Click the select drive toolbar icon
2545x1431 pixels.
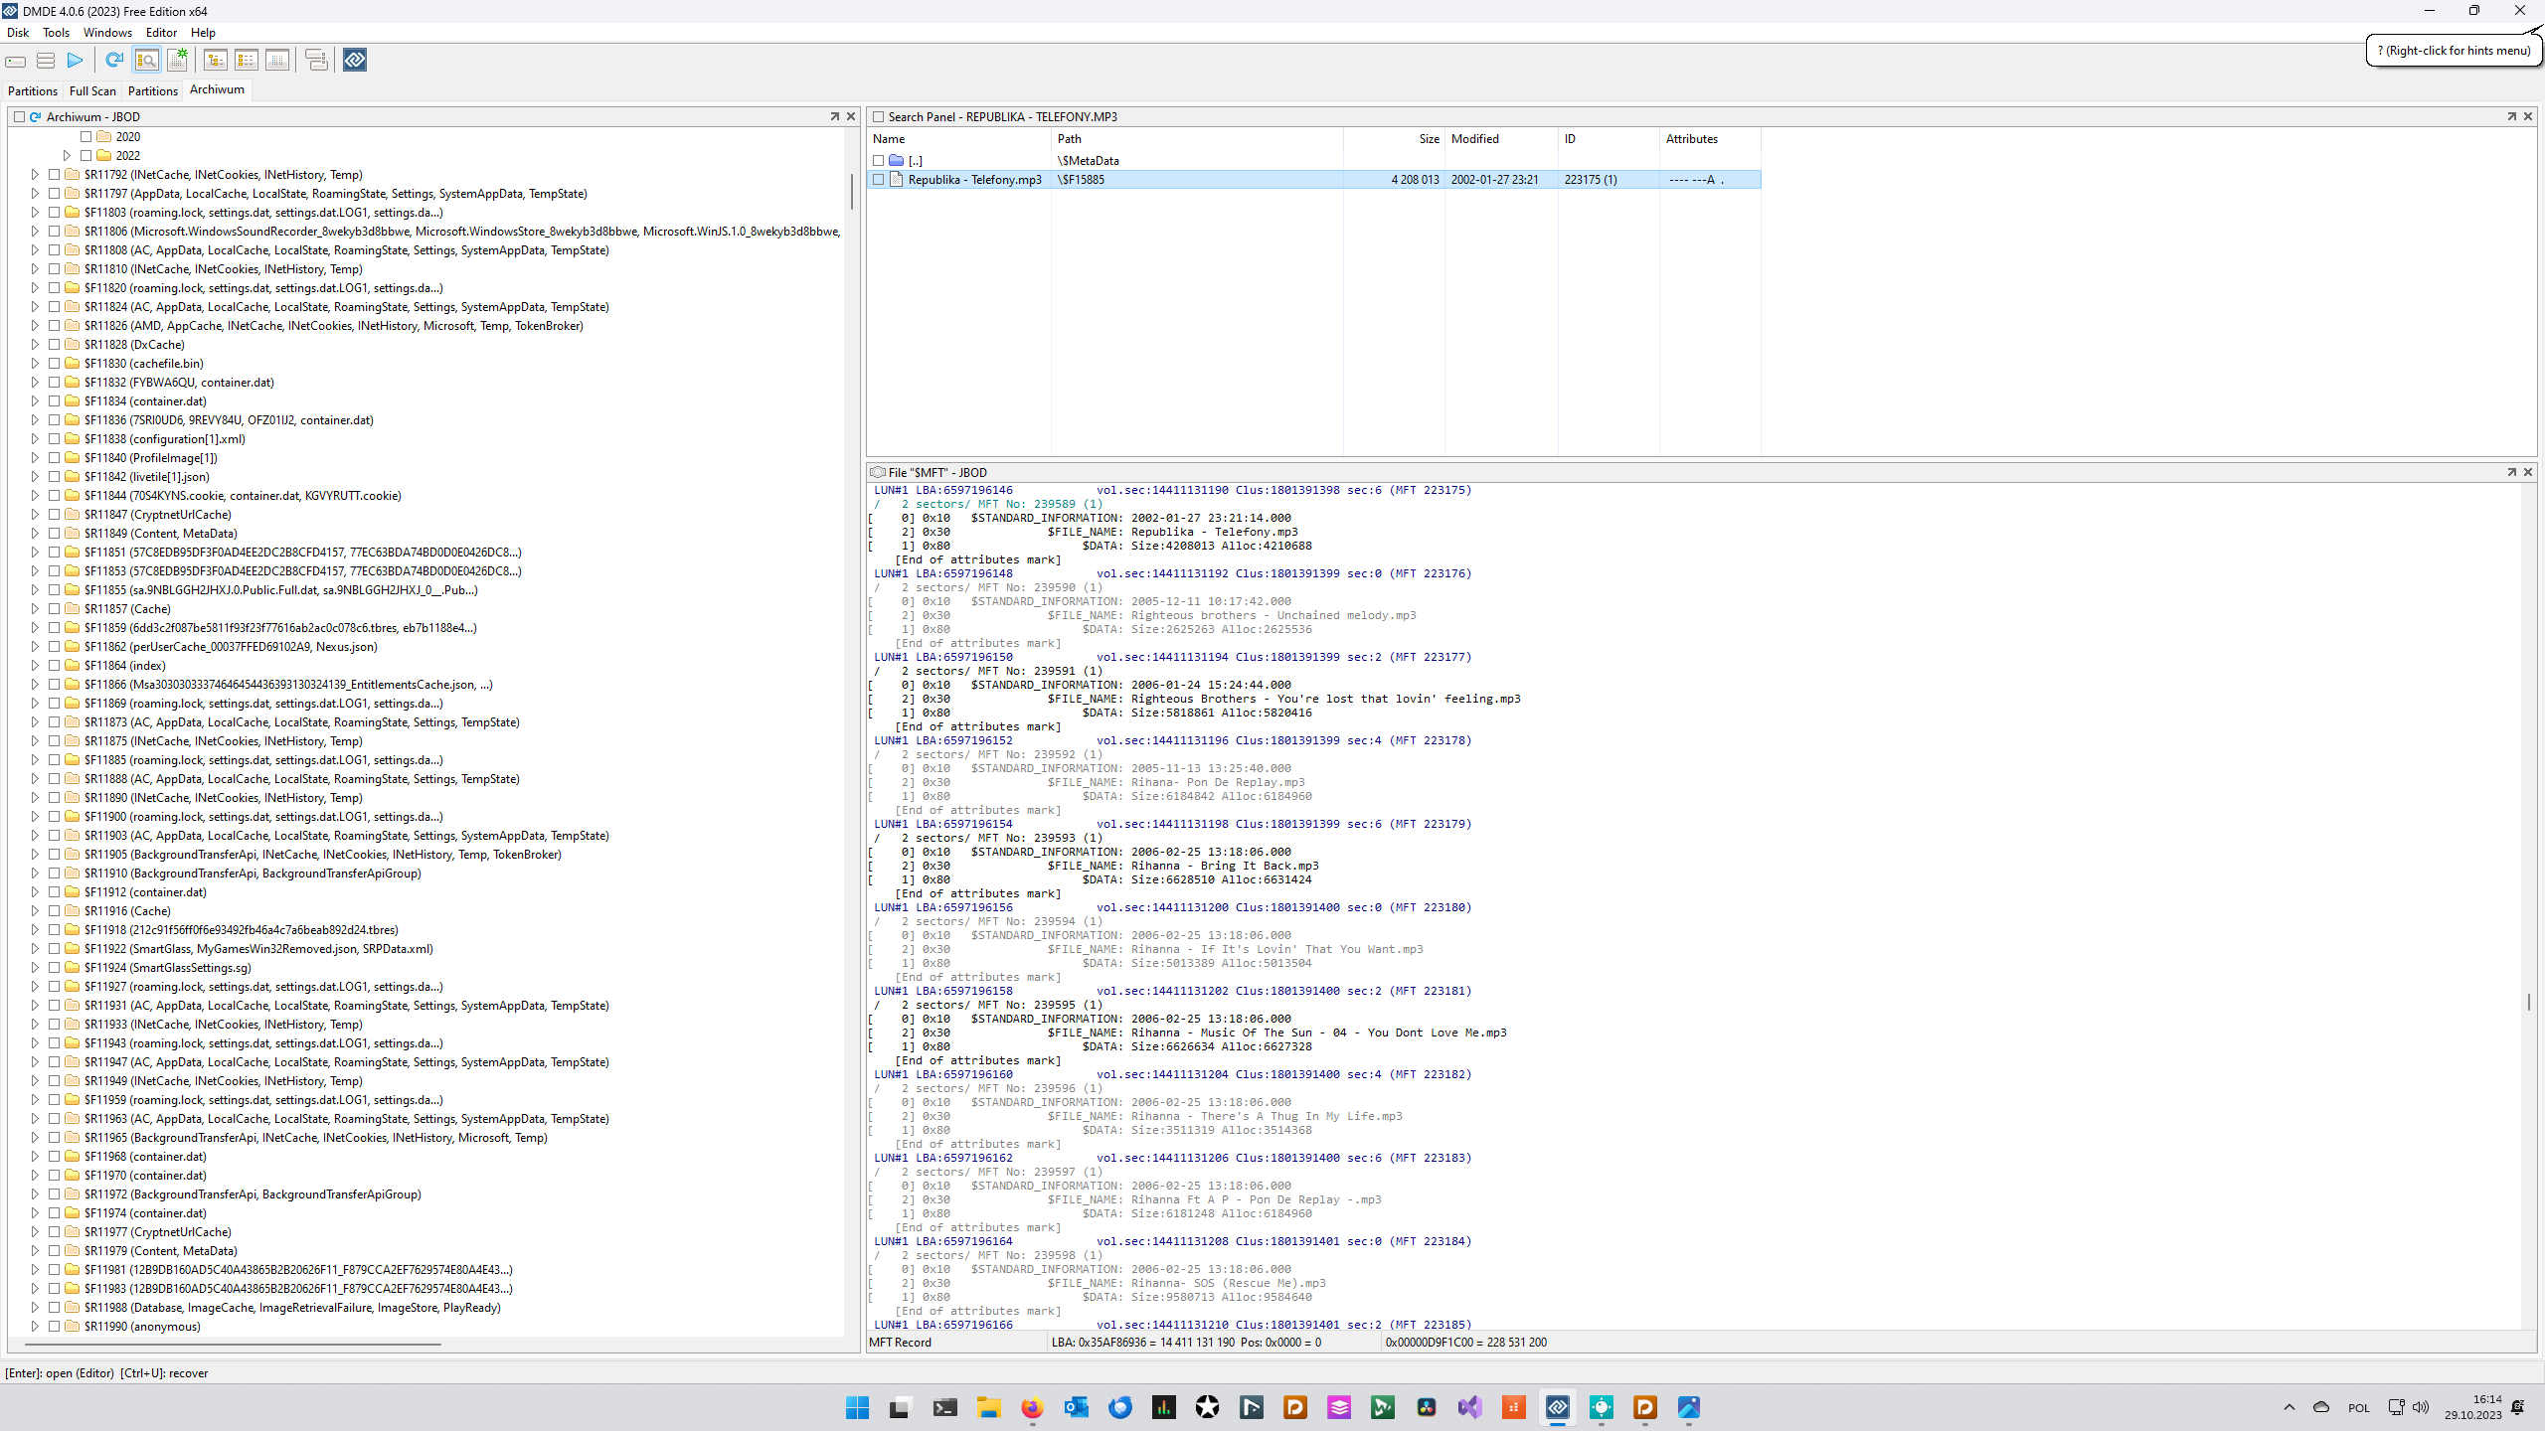[16, 61]
